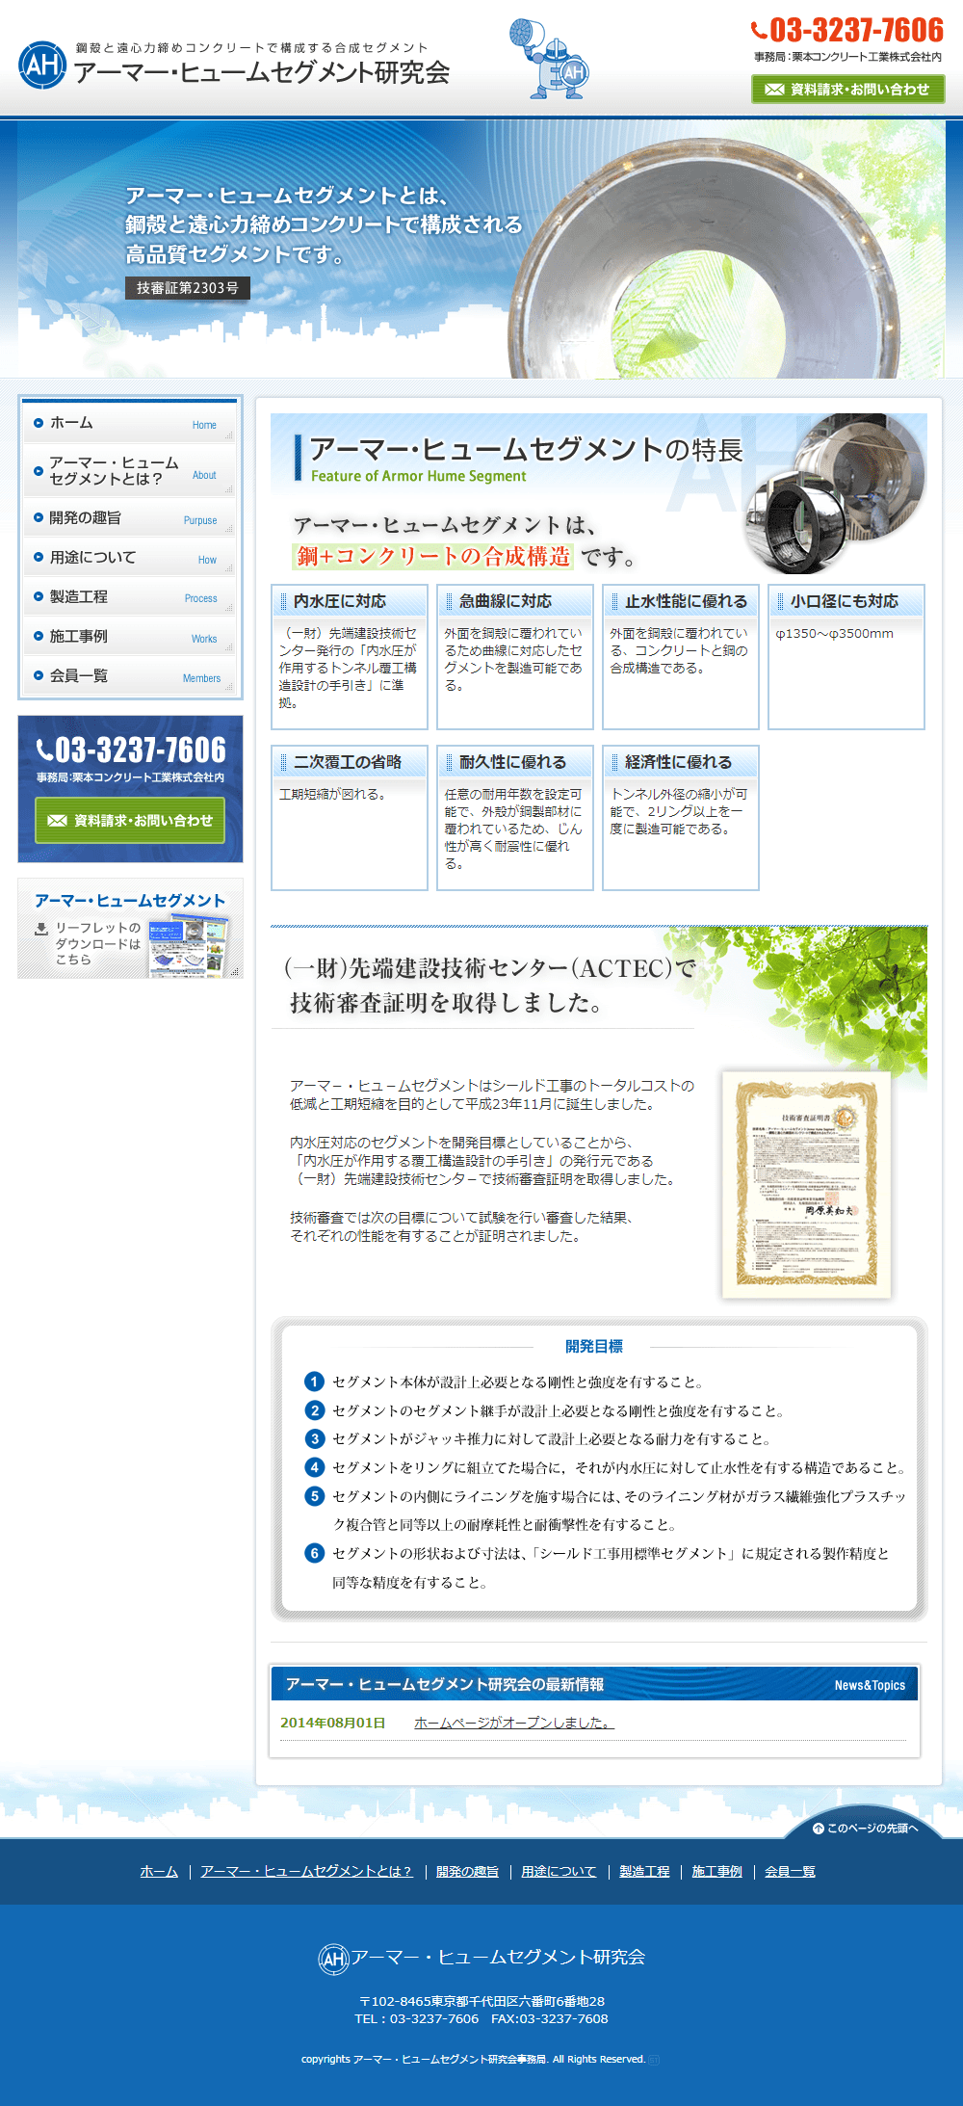
Task: Click footer link 用途について
Action: [559, 1871]
